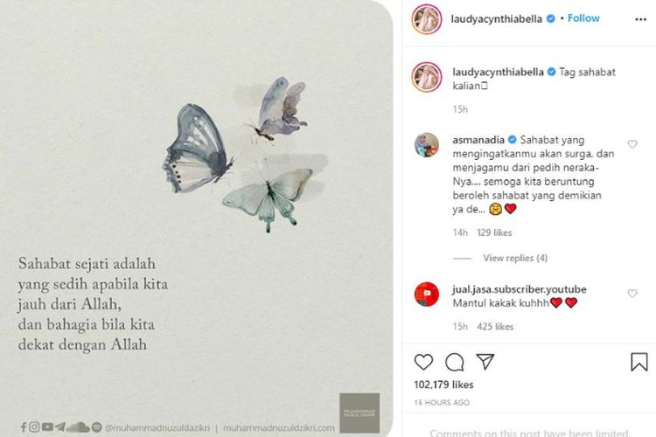
Task: Click jual.jasa.subscriber.youtube's red avatar
Action: 427,295
